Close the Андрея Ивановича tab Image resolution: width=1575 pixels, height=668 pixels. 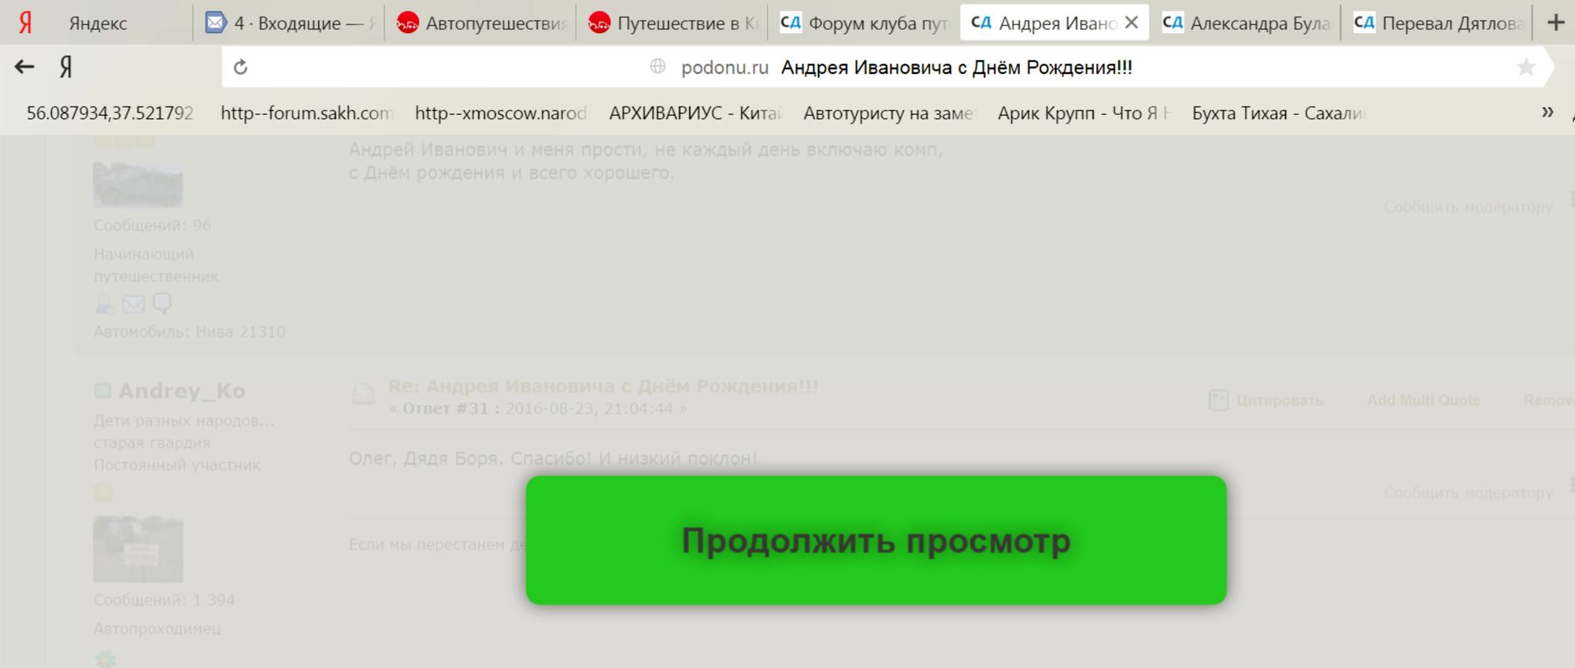pyautogui.click(x=1132, y=23)
